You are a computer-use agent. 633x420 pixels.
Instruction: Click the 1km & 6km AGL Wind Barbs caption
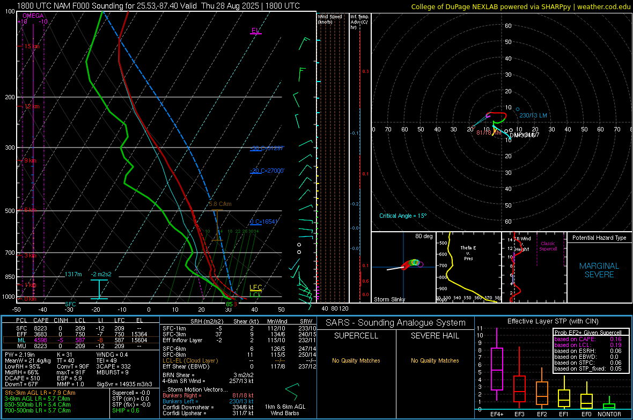(x=285, y=410)
